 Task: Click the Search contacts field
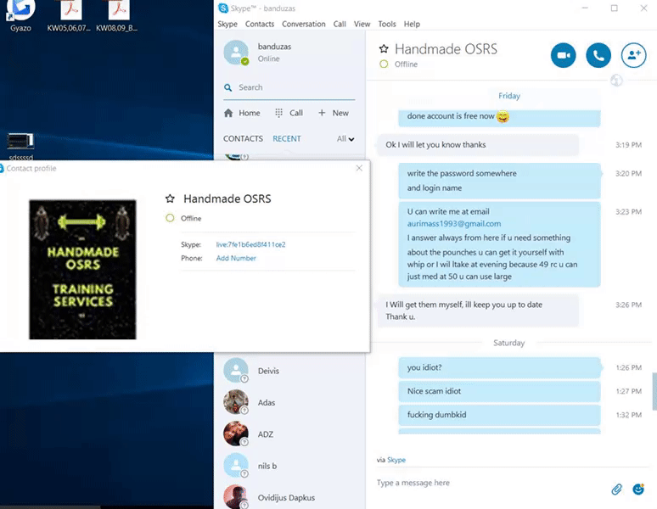(289, 87)
